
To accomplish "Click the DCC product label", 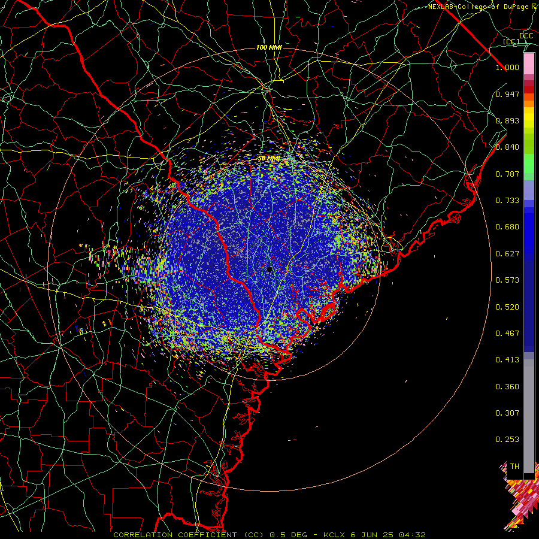I will click(526, 36).
